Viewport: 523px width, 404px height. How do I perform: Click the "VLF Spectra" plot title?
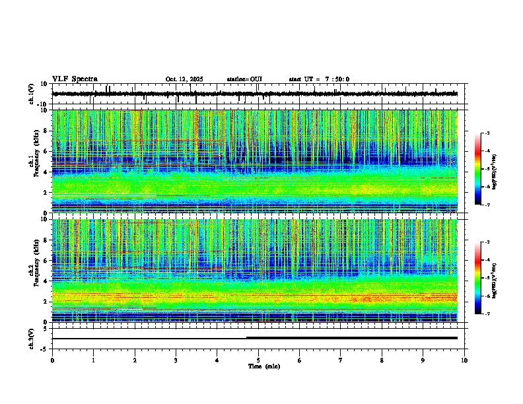point(75,79)
